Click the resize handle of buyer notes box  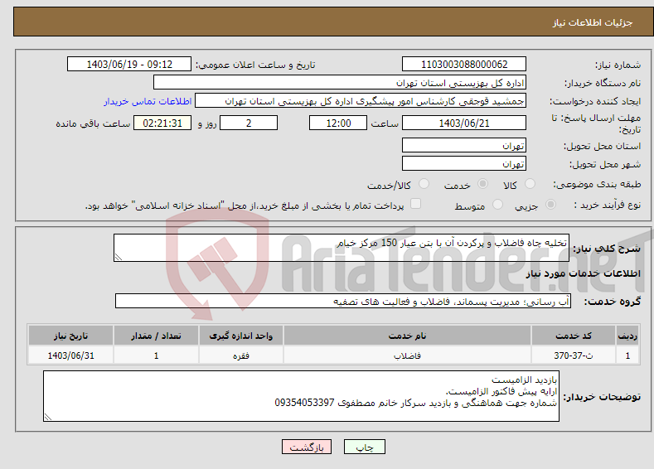(x=48, y=417)
